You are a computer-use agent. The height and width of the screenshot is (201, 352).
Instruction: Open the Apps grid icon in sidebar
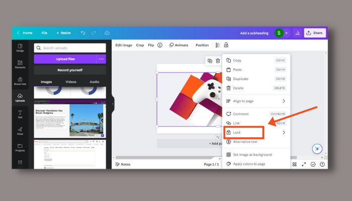[20, 163]
